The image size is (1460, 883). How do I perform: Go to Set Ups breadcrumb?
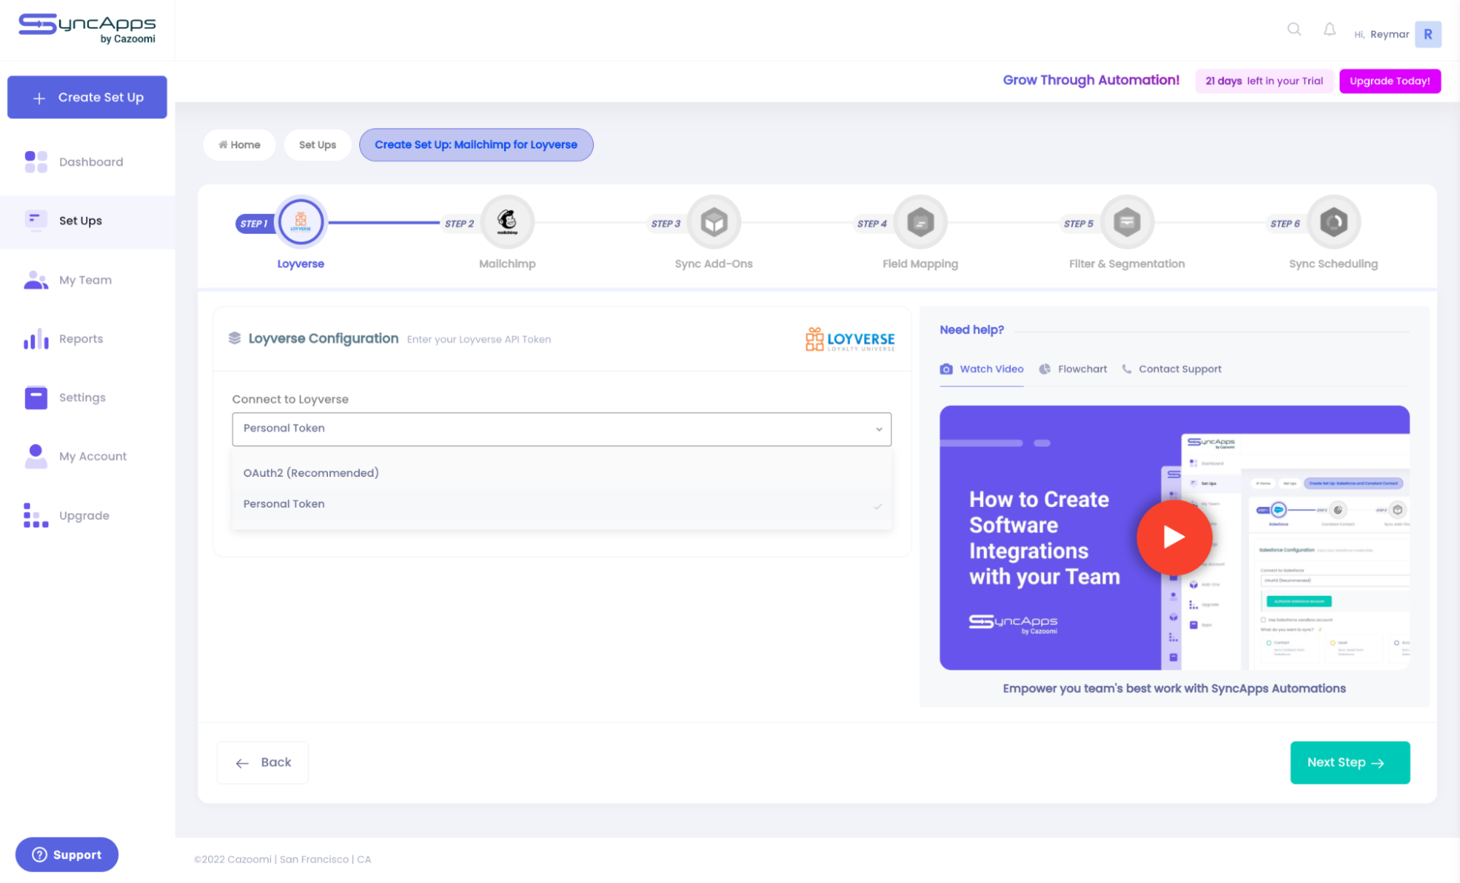pos(317,145)
